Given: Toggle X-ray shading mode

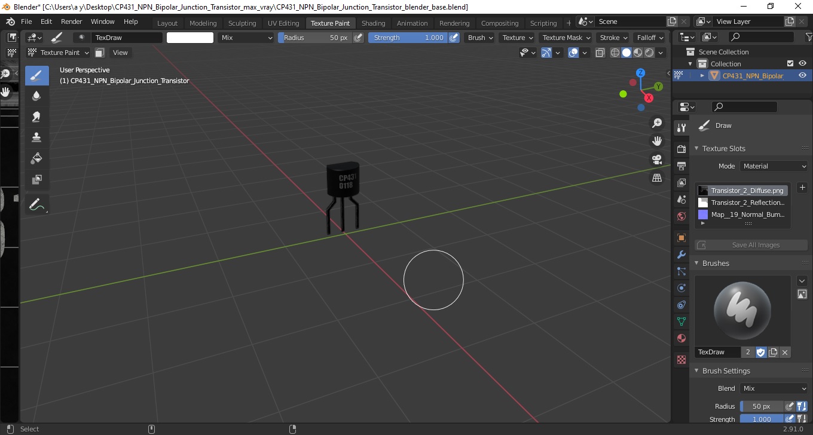Looking at the screenshot, I should (x=599, y=53).
